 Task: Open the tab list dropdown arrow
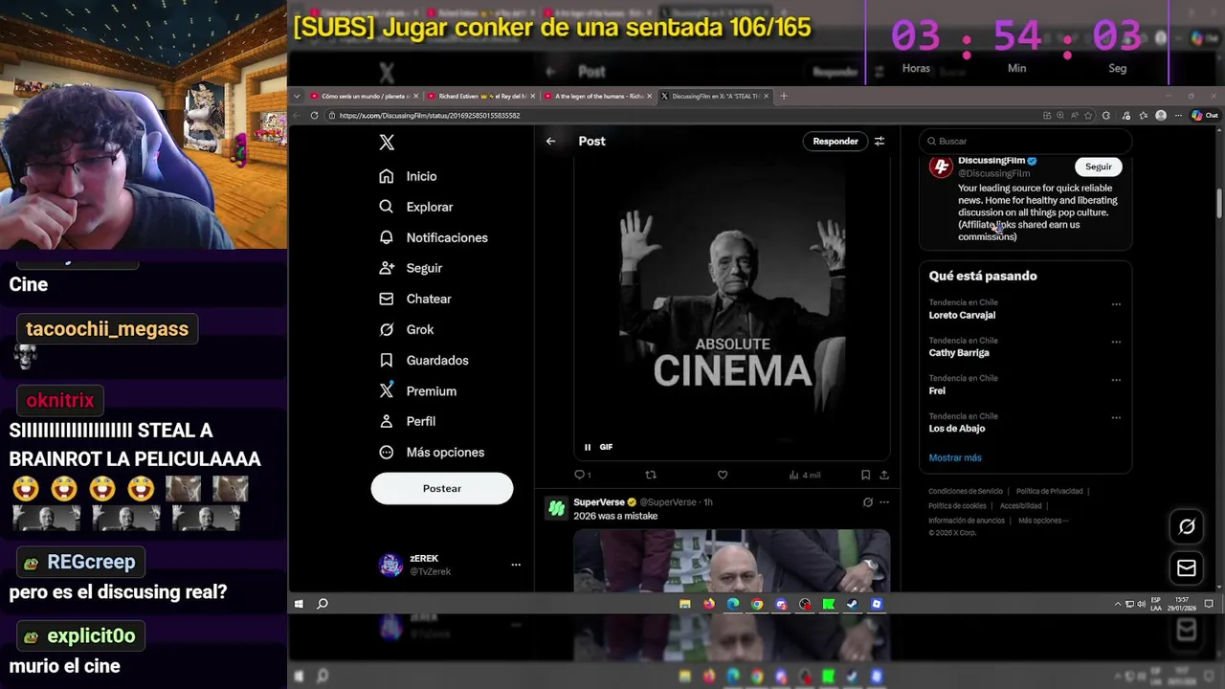coord(298,96)
